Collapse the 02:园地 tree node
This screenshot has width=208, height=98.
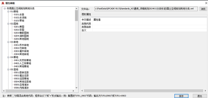(x=8, y=24)
